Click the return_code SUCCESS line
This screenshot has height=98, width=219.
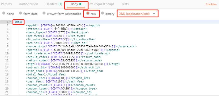[64, 60]
